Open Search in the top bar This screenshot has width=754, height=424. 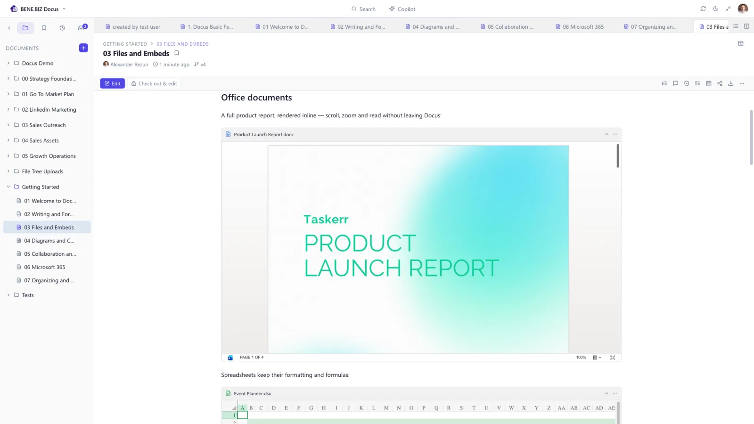[363, 9]
